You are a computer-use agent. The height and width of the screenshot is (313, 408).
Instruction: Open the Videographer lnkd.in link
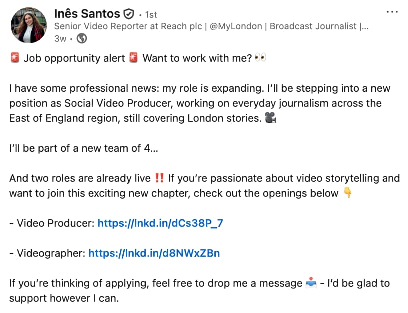click(154, 253)
